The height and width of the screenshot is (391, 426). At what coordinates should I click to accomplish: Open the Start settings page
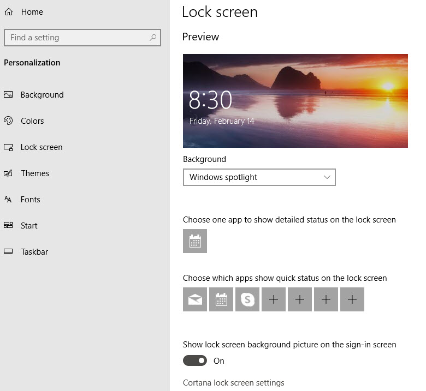click(x=29, y=226)
